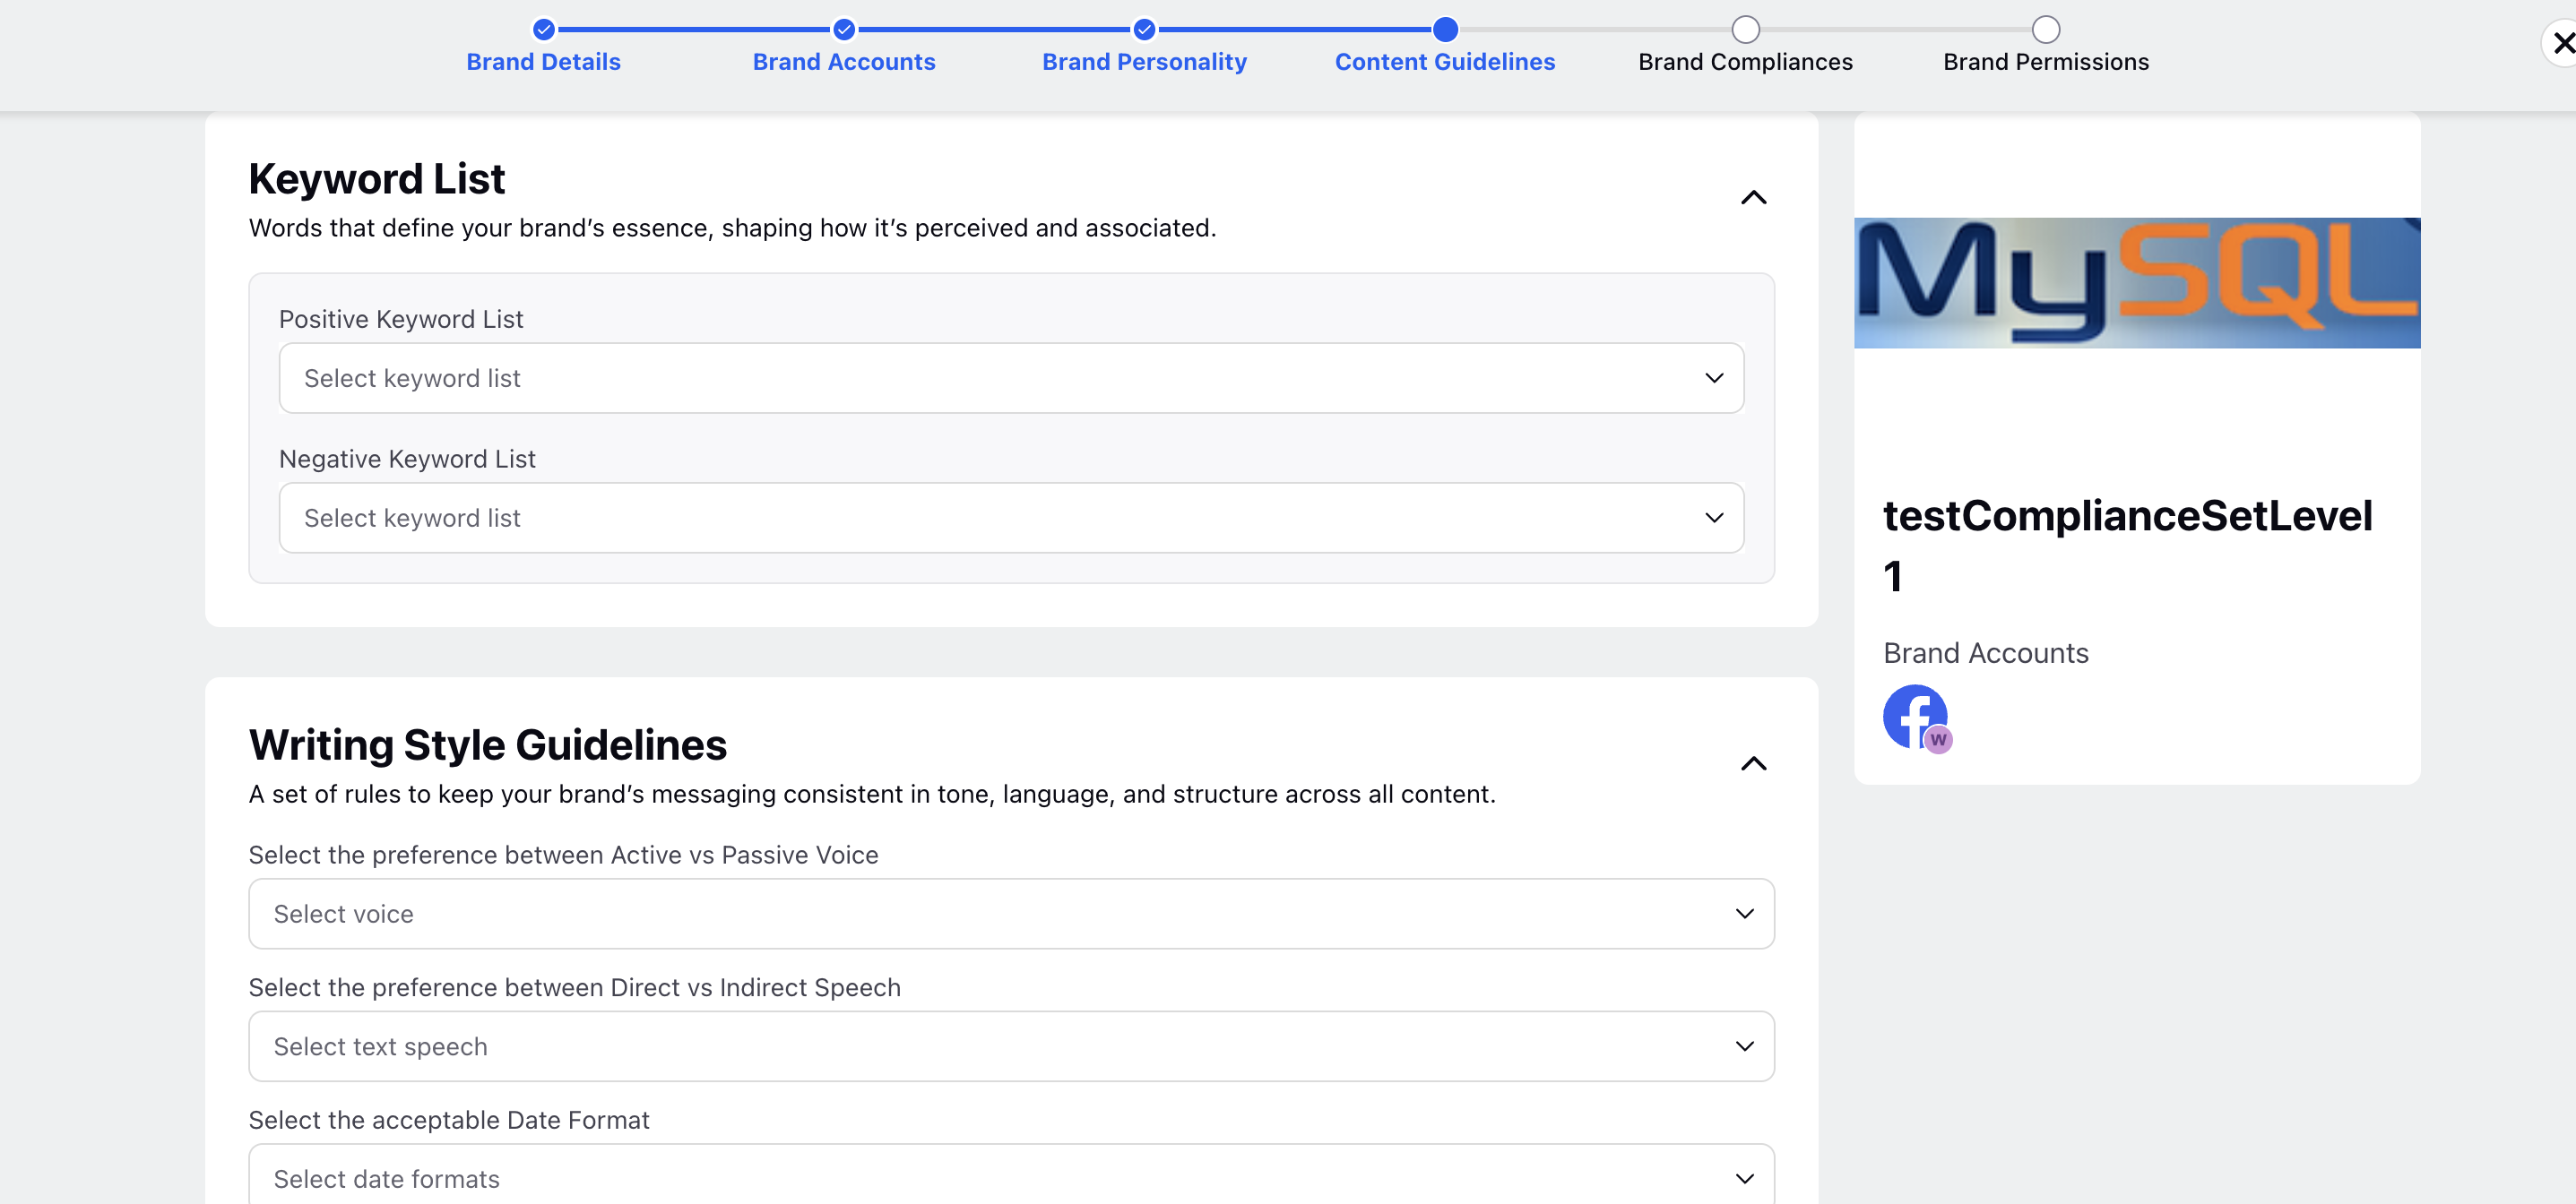Click the Writing Style Guidelines heading
Viewport: 2576px width, 1204px height.
pyautogui.click(x=487, y=745)
